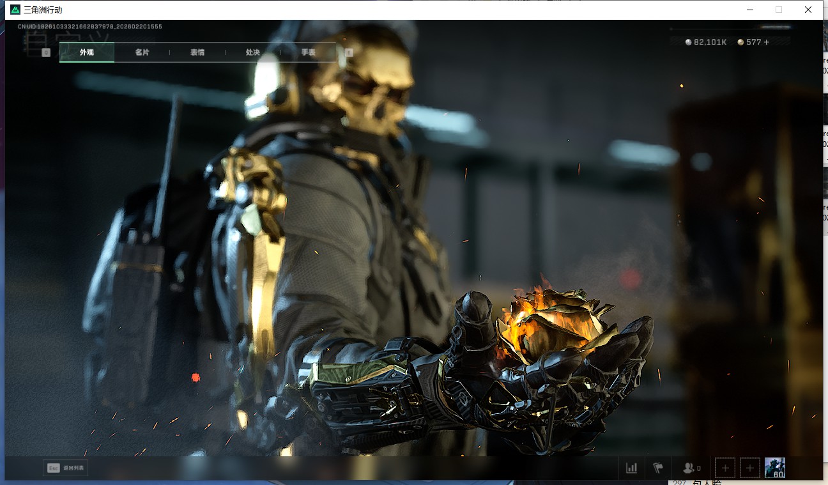Click the second empty teammate slot

[750, 468]
